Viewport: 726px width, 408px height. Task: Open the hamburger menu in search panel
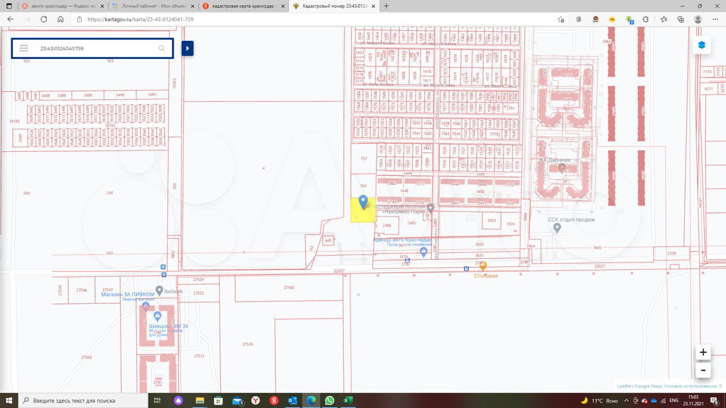(x=24, y=48)
